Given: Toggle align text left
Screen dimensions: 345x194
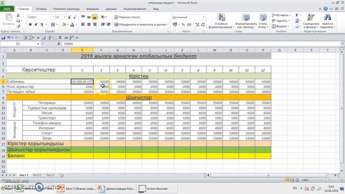Looking at the screenshot, I should point(83,24).
